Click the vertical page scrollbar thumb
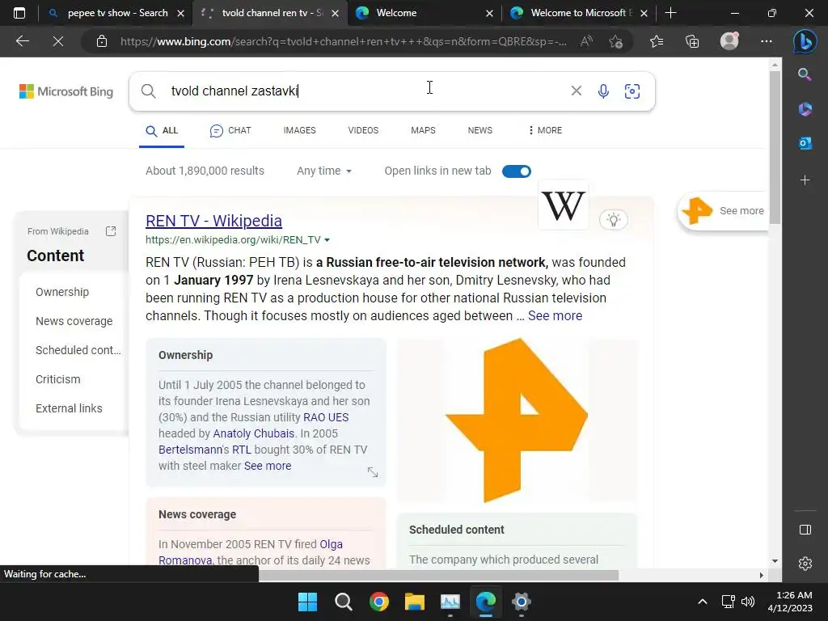The width and height of the screenshot is (828, 621). (x=775, y=147)
